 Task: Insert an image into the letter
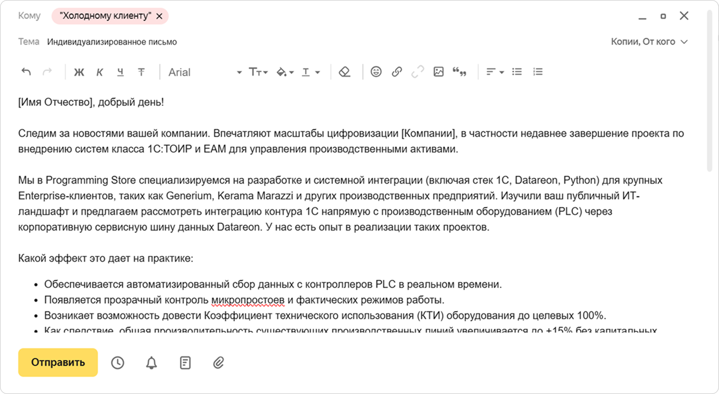[x=438, y=72]
